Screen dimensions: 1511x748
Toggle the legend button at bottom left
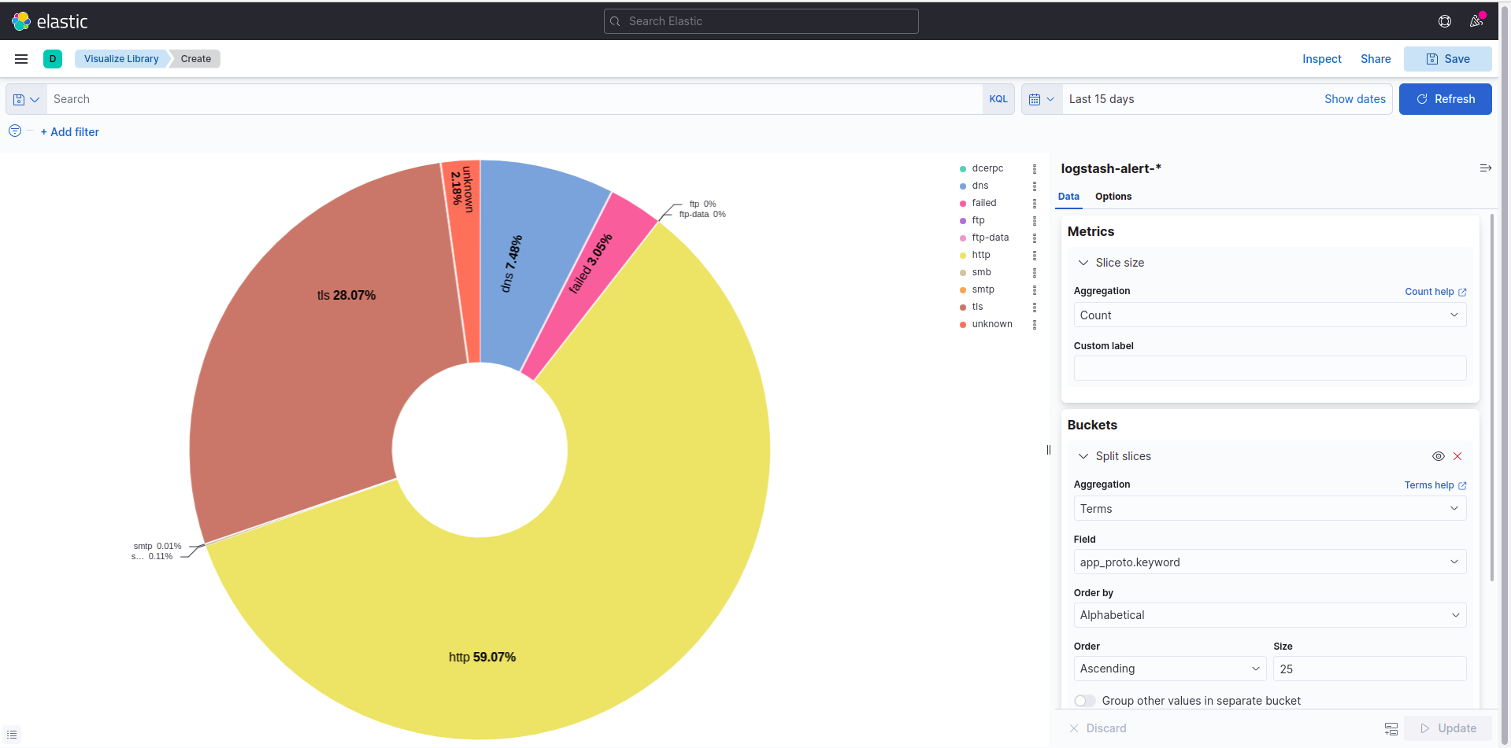[12, 734]
